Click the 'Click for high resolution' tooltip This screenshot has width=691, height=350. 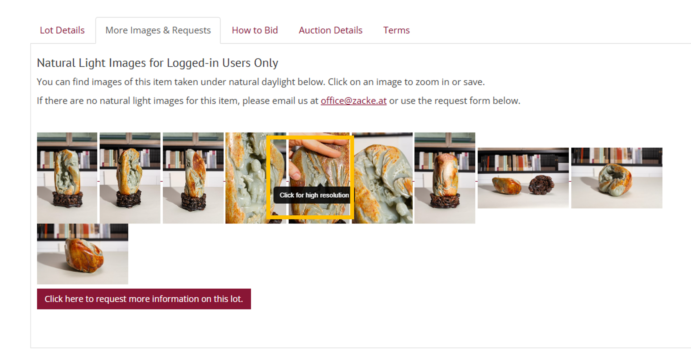coord(314,195)
